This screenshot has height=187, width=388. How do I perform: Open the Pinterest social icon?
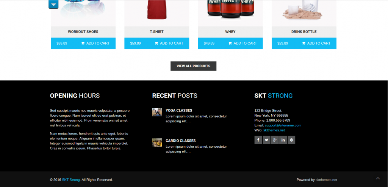[291, 140]
